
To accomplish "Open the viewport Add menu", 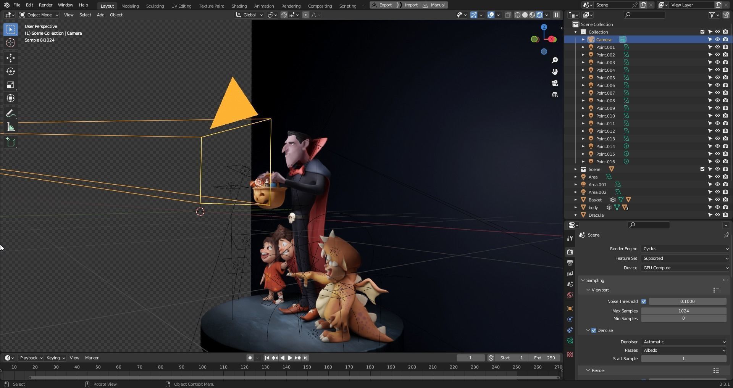I will tap(100, 15).
